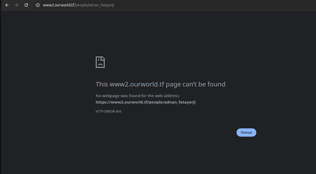Click the bold https URL in the error message
The image size is (316, 174).
tap(146, 102)
